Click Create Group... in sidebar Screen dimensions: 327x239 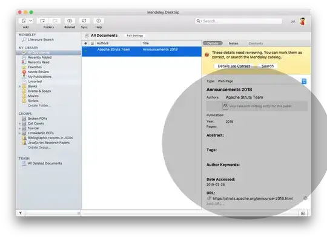(39, 147)
